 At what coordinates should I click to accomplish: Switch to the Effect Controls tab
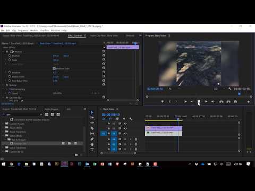tap(75, 36)
